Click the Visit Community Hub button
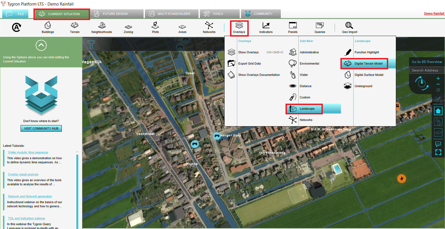The height and width of the screenshot is (229, 445). (x=41, y=128)
